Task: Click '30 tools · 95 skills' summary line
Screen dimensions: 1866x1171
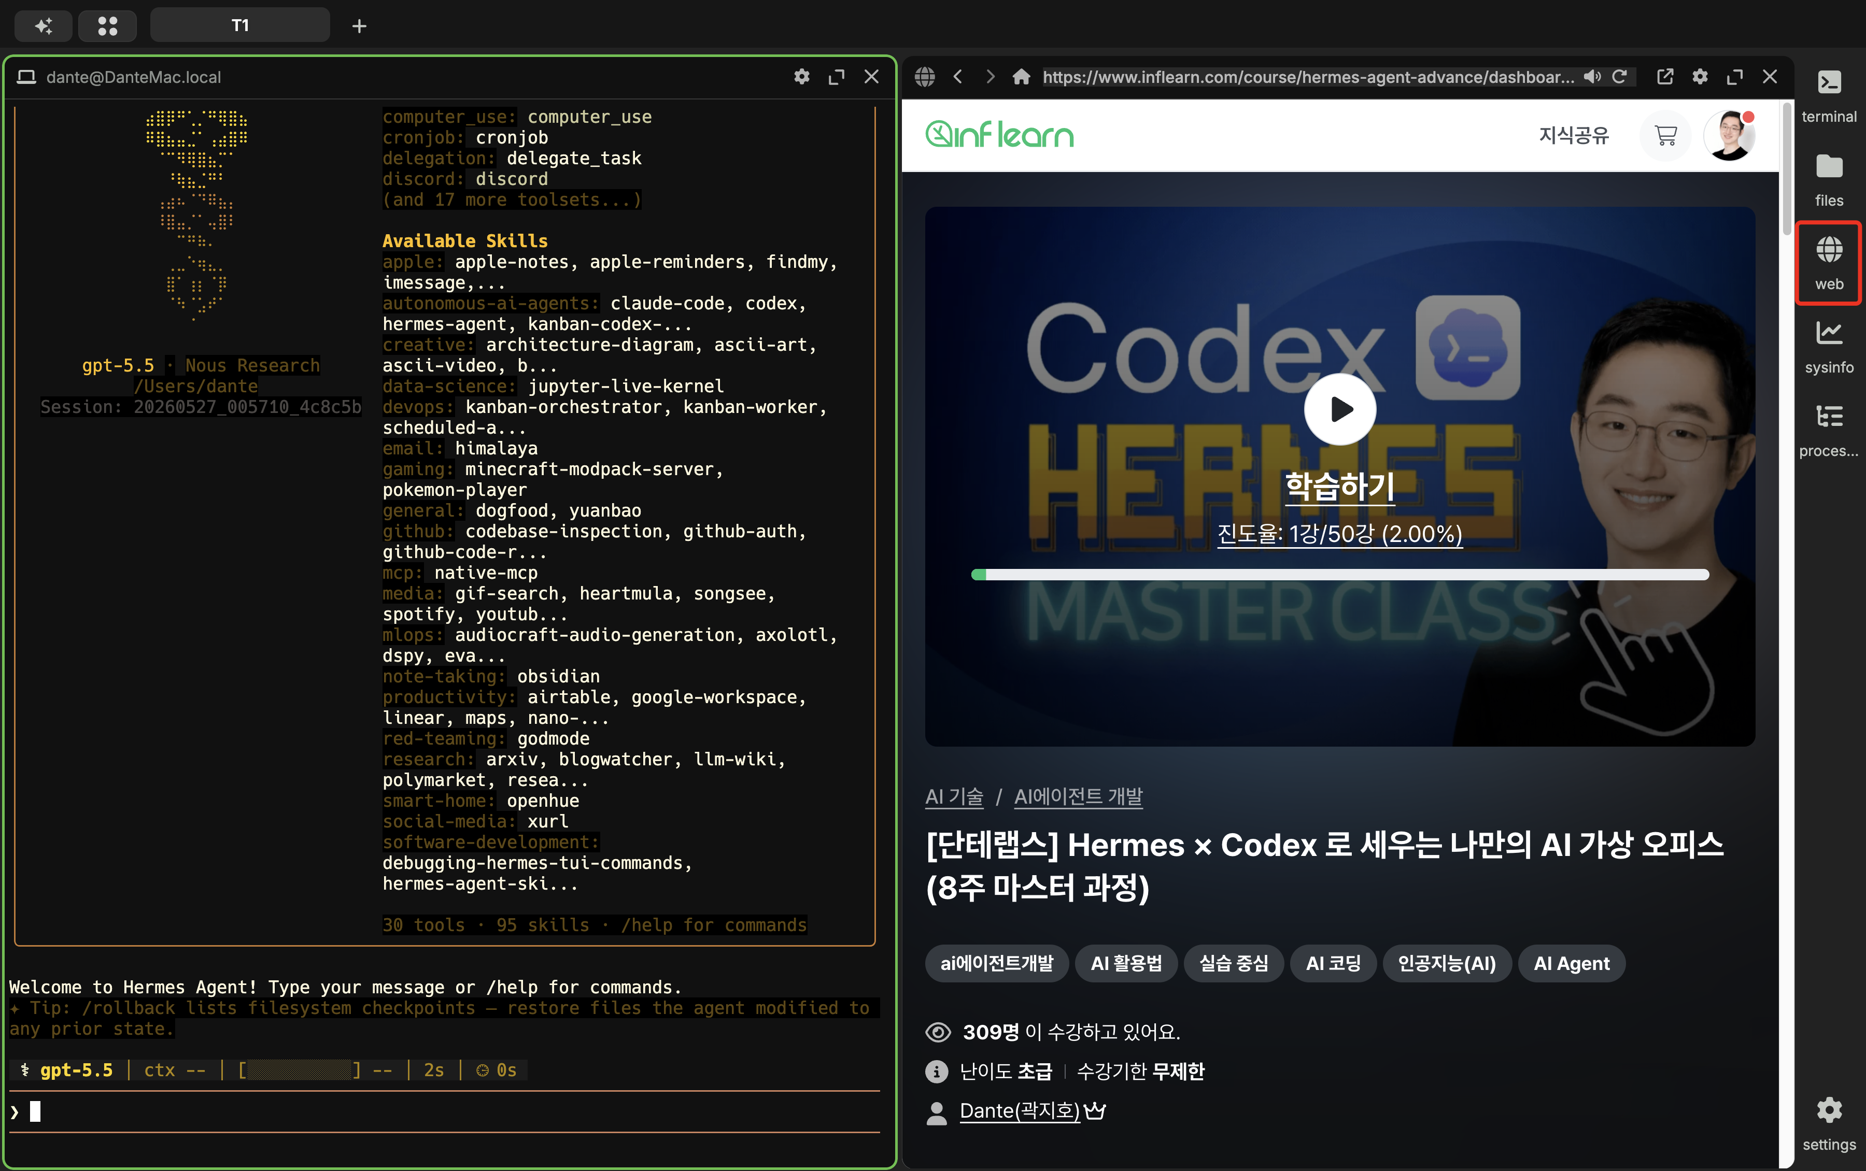Action: pos(594,925)
